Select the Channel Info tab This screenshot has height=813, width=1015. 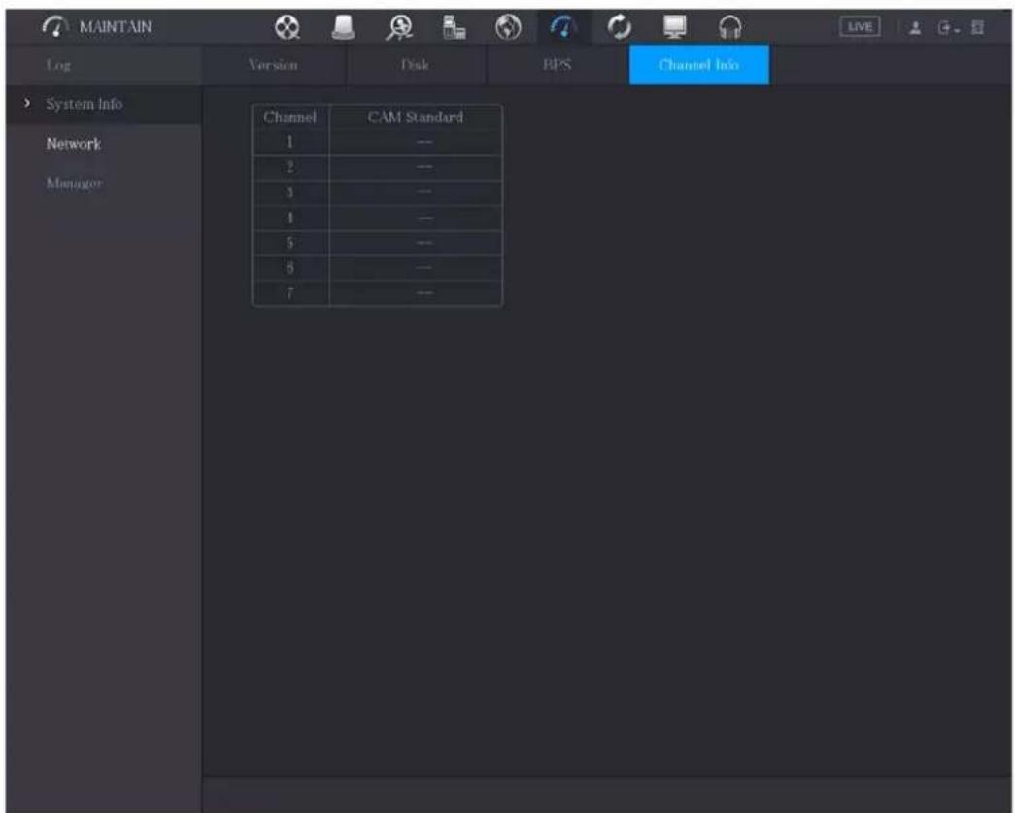click(699, 65)
